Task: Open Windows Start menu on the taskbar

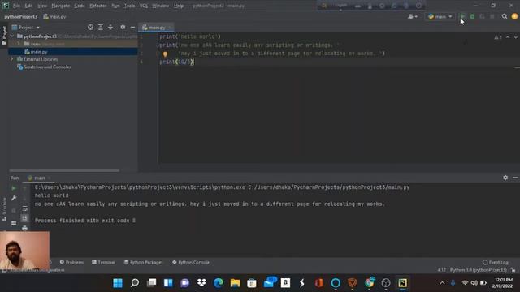Action: pos(117,283)
